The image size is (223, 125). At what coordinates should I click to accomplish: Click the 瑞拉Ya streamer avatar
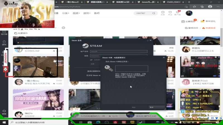[x=19, y=115]
